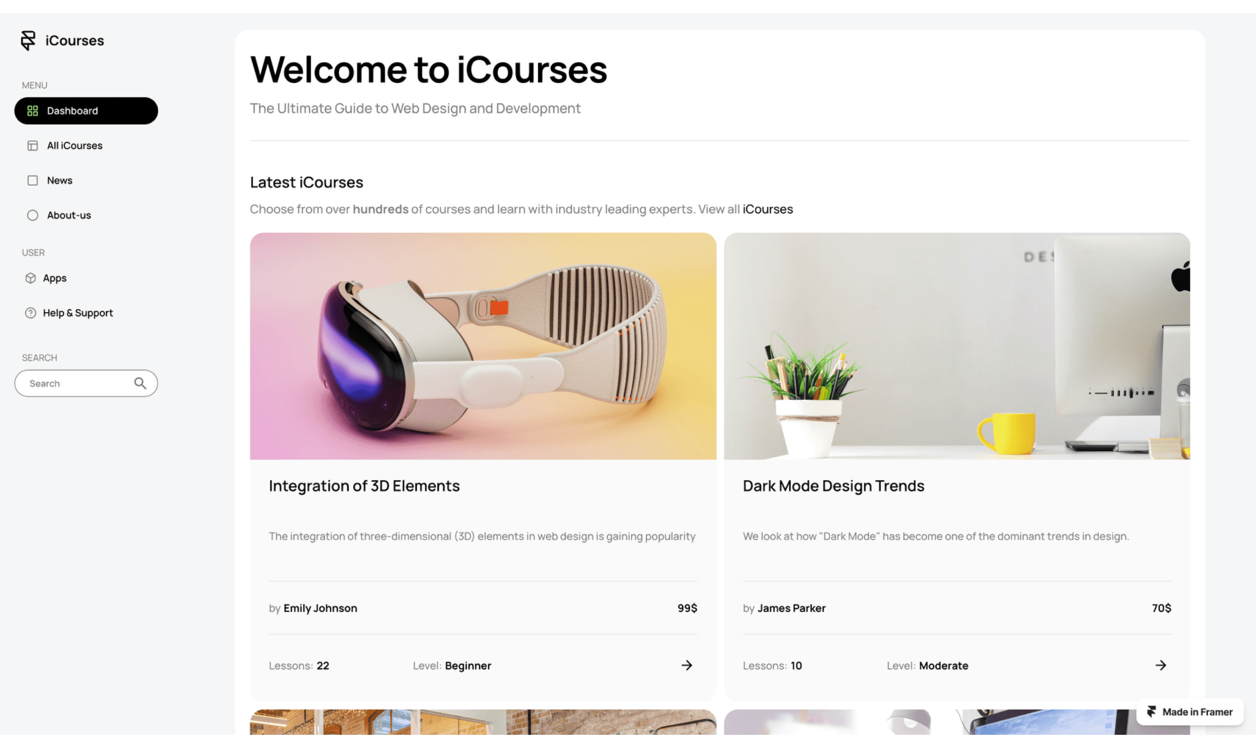The width and height of the screenshot is (1256, 748).
Task: Click the Made in Framer badge
Action: click(x=1190, y=712)
